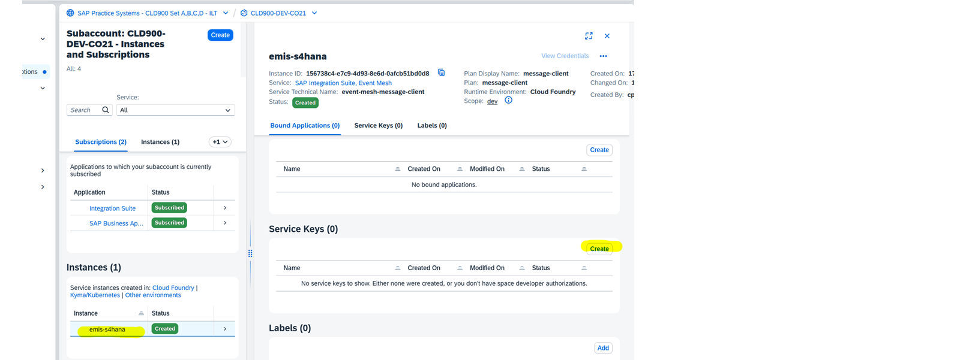
Task: Enter full screen for emis-s4hana details
Action: [589, 36]
